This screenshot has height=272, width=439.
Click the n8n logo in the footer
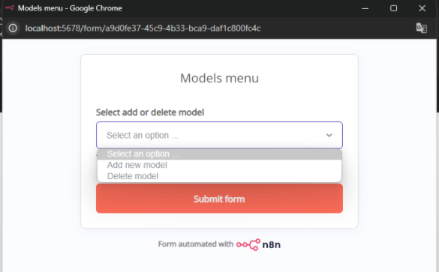click(x=258, y=244)
